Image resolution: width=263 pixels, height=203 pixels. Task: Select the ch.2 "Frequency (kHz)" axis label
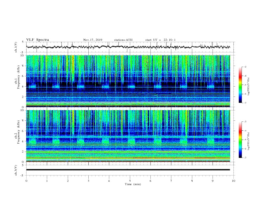pos(18,132)
